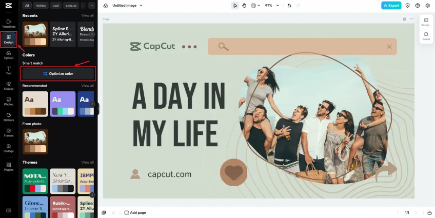This screenshot has width=435, height=218.
Task: Open the Frames sidebar panel
Action: pyautogui.click(x=9, y=132)
